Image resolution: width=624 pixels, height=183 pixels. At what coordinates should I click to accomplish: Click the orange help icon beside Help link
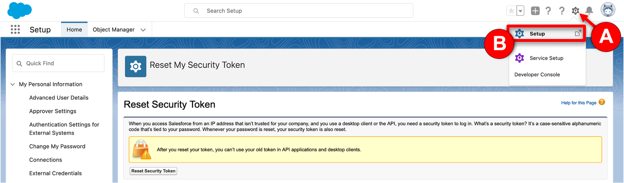(602, 102)
